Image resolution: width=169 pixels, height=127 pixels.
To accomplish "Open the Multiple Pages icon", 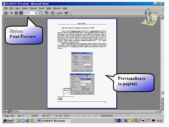I will 21,13.
